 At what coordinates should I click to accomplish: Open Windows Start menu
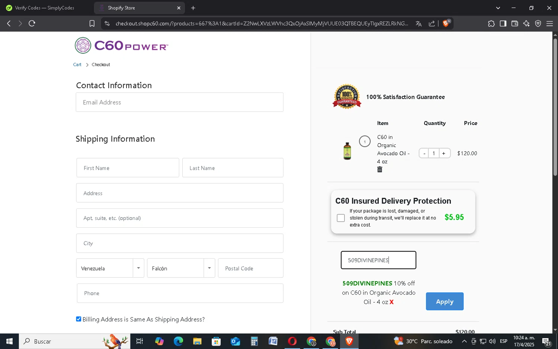coord(9,341)
